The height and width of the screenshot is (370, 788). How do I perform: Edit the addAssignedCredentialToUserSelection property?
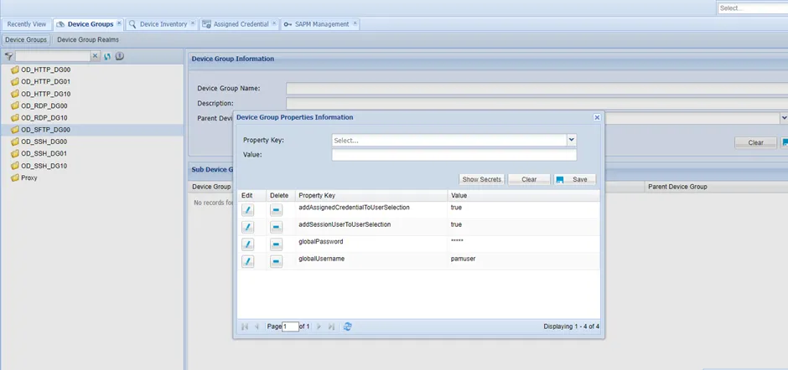[247, 210]
